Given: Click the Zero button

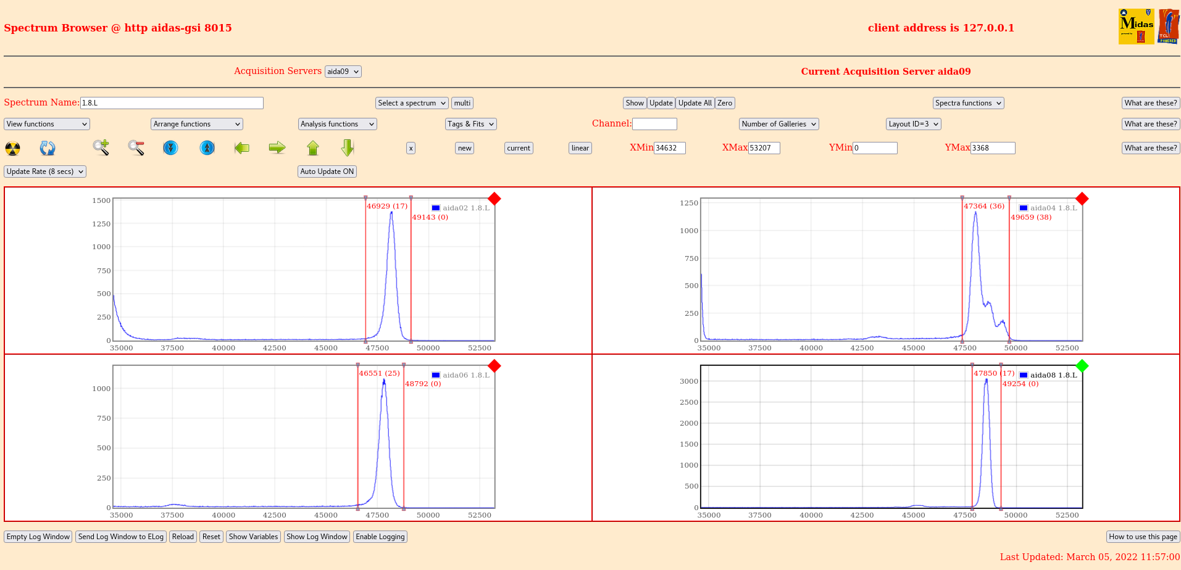Looking at the screenshot, I should [725, 103].
